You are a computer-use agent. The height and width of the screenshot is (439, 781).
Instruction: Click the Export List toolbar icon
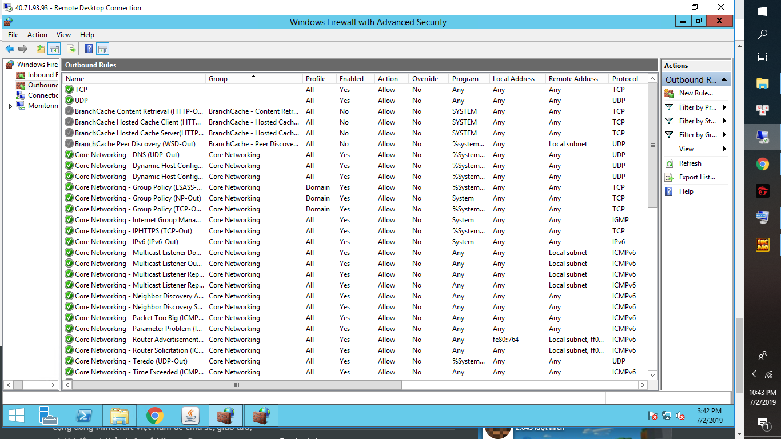pos(71,49)
